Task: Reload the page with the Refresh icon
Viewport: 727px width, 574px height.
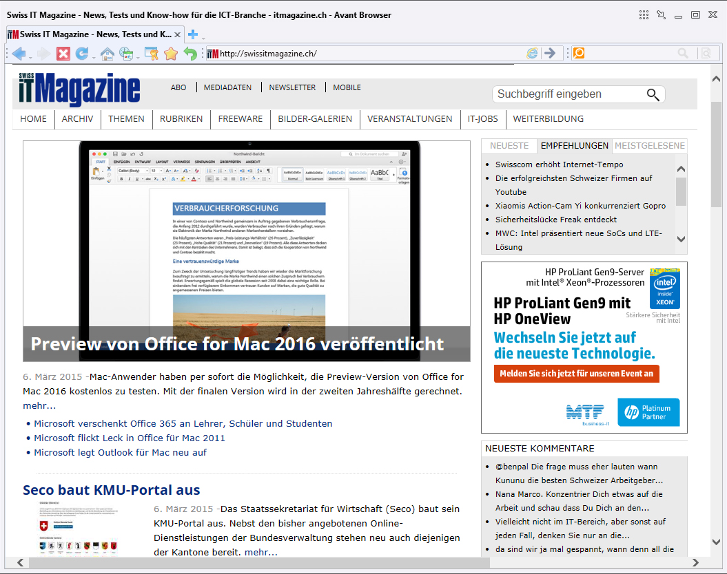Action: click(82, 54)
